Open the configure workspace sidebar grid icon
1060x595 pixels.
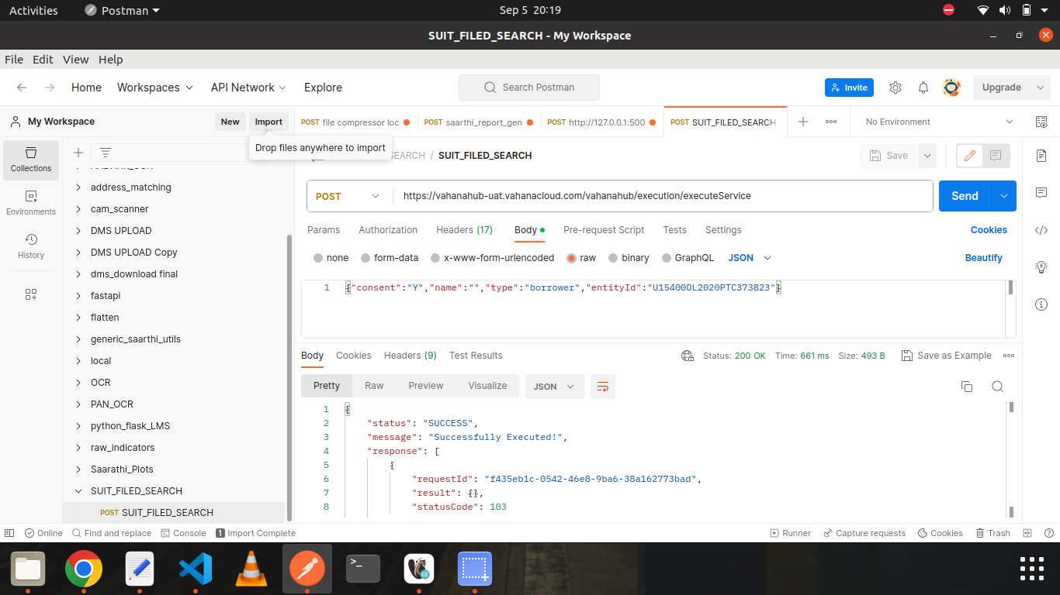coord(31,294)
